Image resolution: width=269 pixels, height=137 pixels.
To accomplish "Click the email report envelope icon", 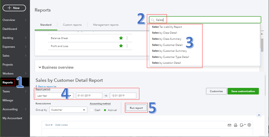I will (230, 125).
